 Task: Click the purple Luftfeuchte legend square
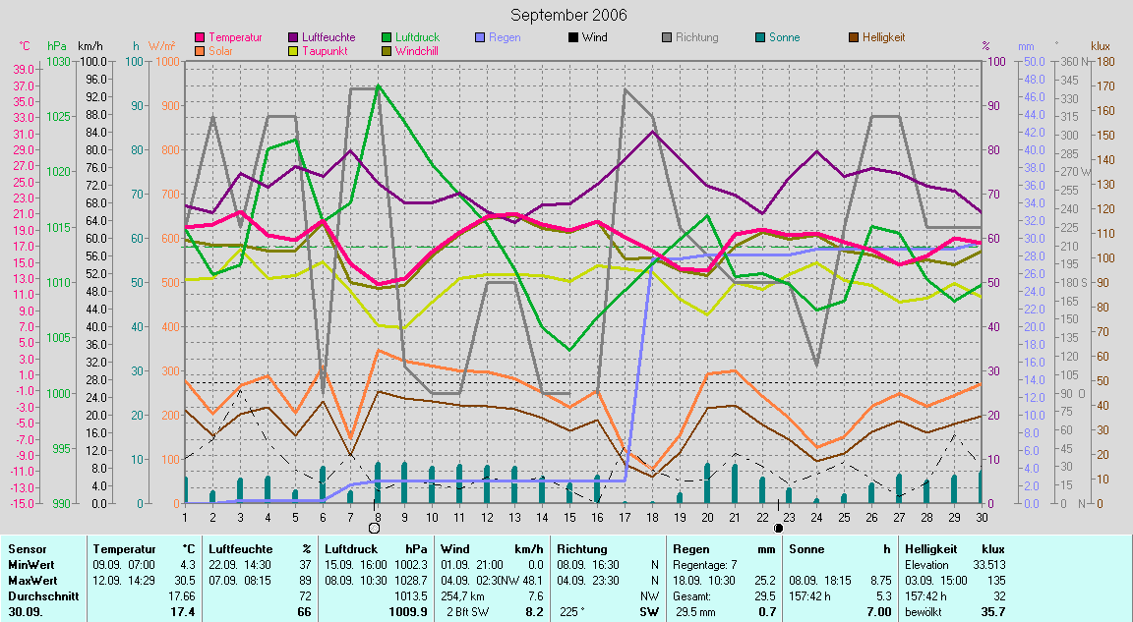(x=293, y=37)
